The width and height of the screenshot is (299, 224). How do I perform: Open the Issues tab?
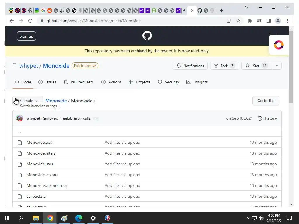pyautogui.click(x=47, y=82)
